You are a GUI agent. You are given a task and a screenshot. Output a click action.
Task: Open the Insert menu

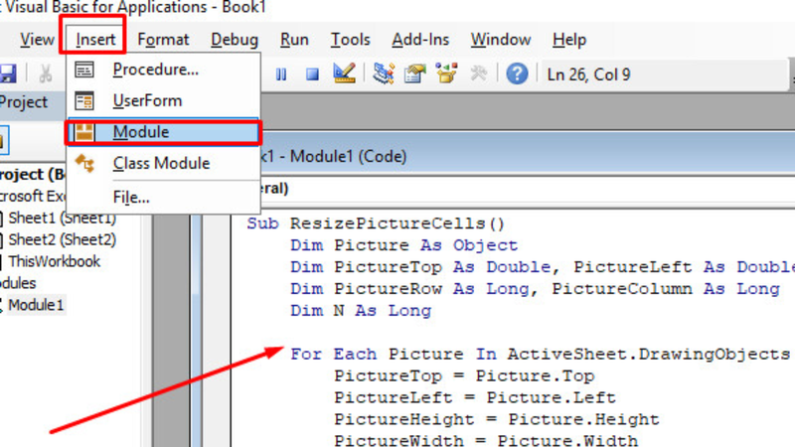95,40
